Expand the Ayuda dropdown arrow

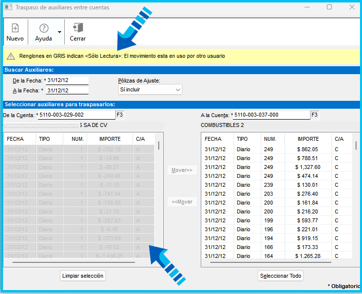point(59,32)
